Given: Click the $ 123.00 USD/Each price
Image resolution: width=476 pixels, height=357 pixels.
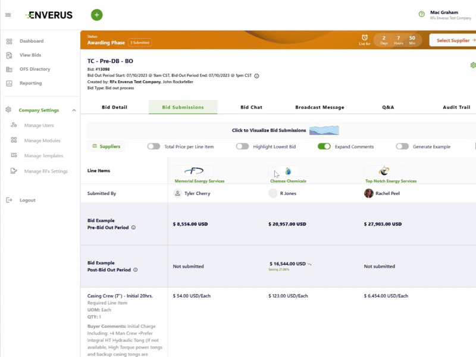Looking at the screenshot, I should 288,296.
